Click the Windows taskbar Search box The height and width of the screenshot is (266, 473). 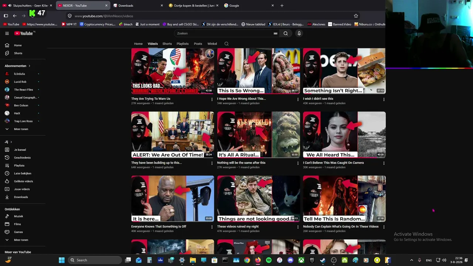pyautogui.click(x=95, y=260)
